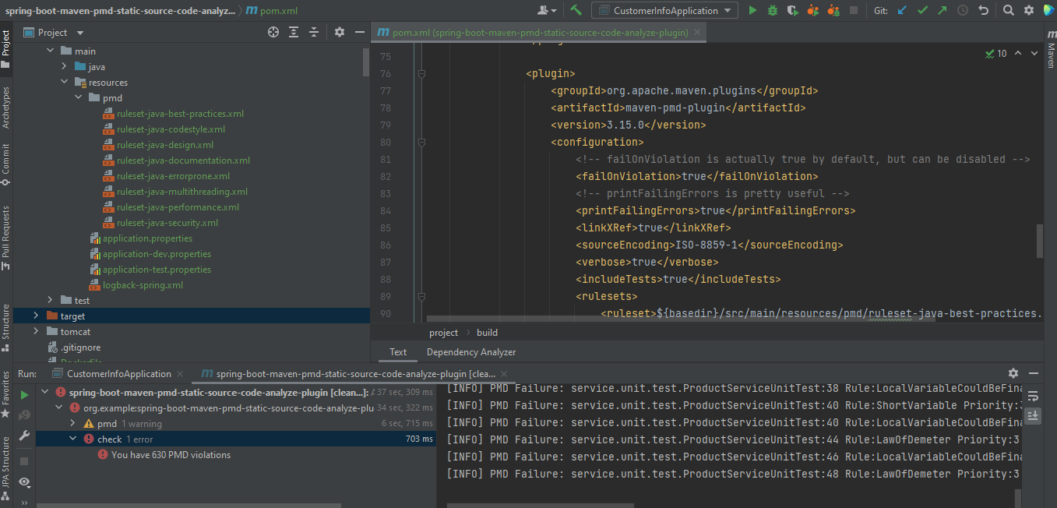
Task: Click the project breadcrumb
Action: pos(444,333)
